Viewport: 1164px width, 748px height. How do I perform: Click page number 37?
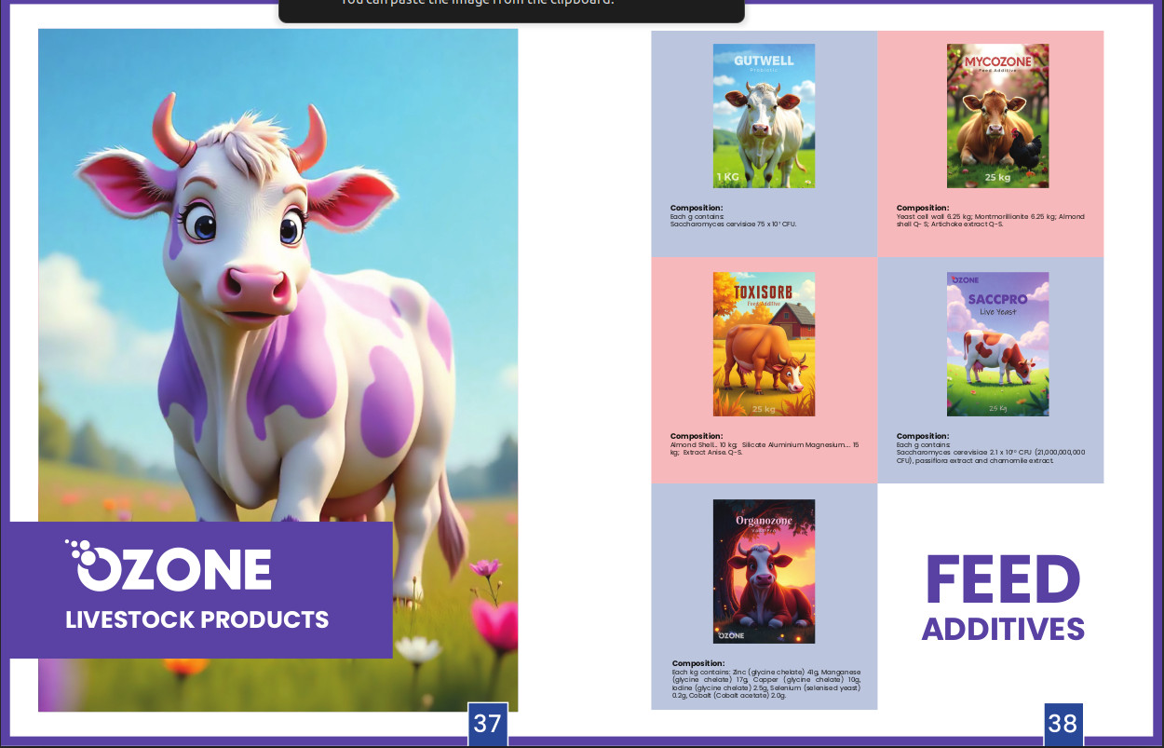coord(487,724)
